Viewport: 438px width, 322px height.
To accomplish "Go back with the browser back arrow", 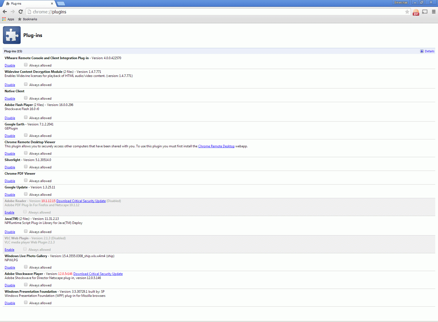I will click(x=5, y=12).
